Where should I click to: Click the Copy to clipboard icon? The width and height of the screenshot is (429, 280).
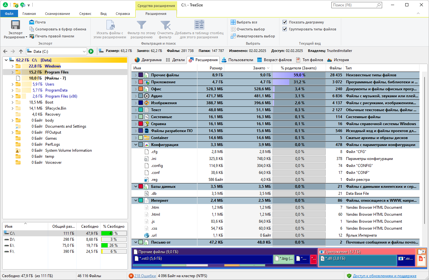pos(31,29)
